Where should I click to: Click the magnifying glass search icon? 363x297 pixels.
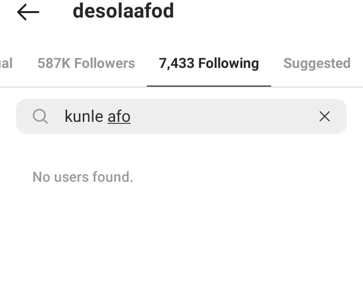point(40,117)
